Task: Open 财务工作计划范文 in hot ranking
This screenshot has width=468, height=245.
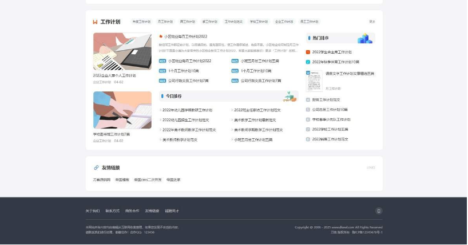Action: (326, 100)
